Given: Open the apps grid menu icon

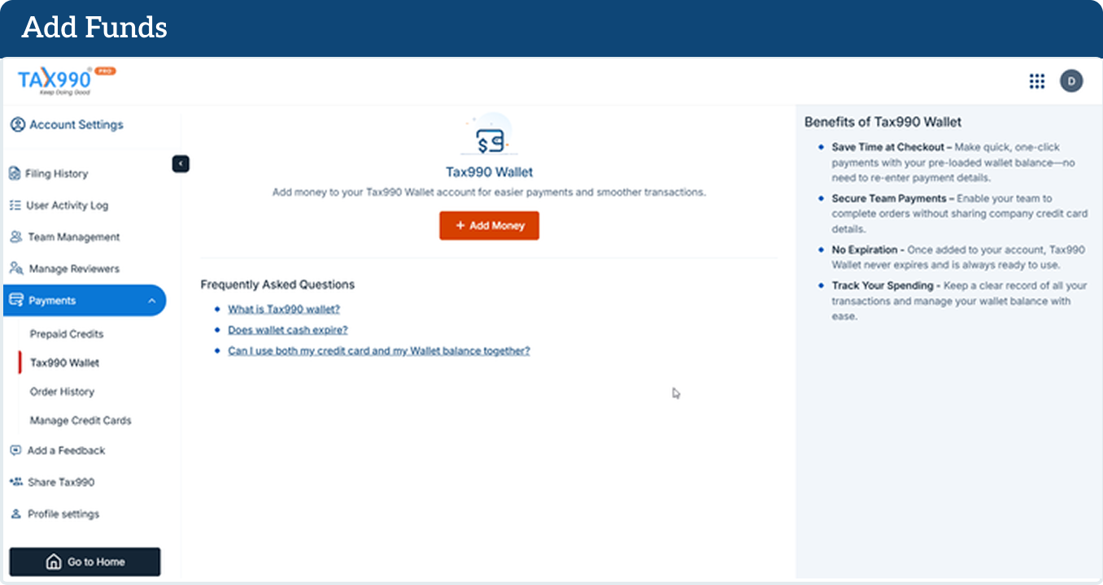Looking at the screenshot, I should click(x=1037, y=81).
